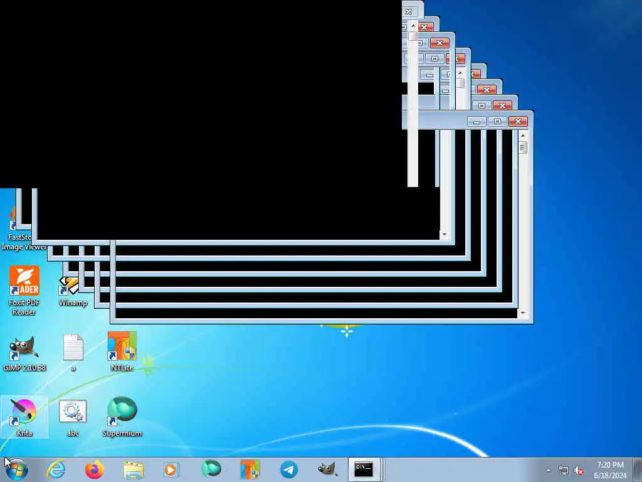The height and width of the screenshot is (482, 642).
Task: Select the "abc" settings file icon on the desktop
Action: point(73,417)
